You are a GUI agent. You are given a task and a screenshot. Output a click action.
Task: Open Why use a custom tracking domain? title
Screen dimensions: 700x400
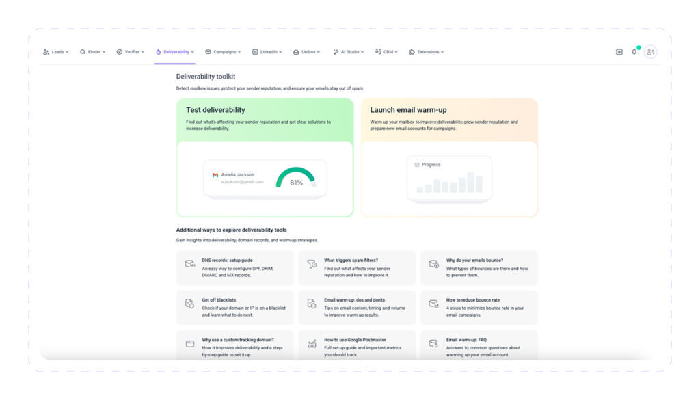coord(238,340)
